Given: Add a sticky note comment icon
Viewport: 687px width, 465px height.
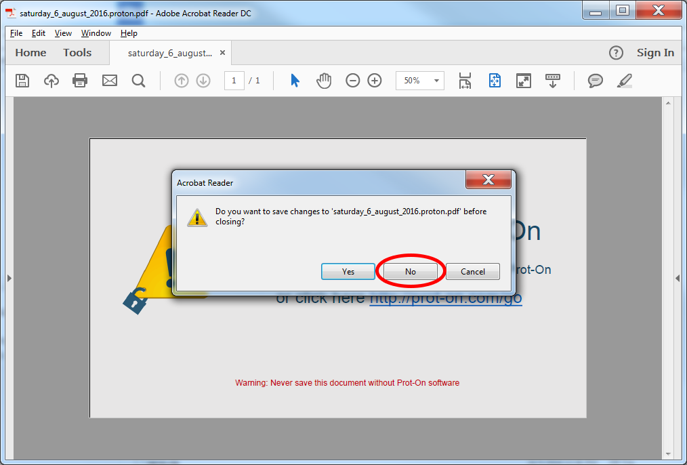Looking at the screenshot, I should pos(595,81).
